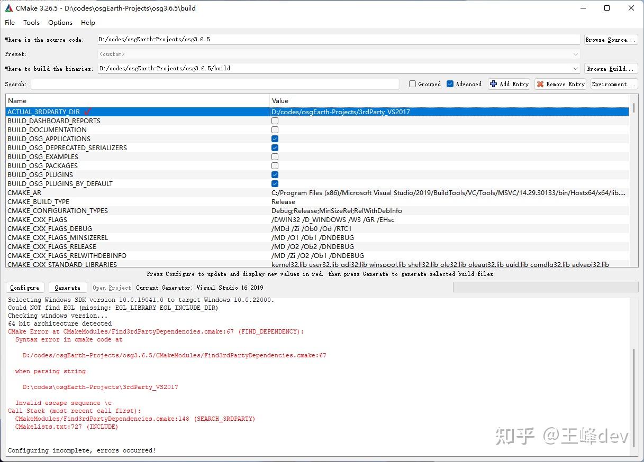Image resolution: width=644 pixels, height=462 pixels.
Task: Click 'Configuring incomplete, errors occurred!' line
Action: coord(81,450)
